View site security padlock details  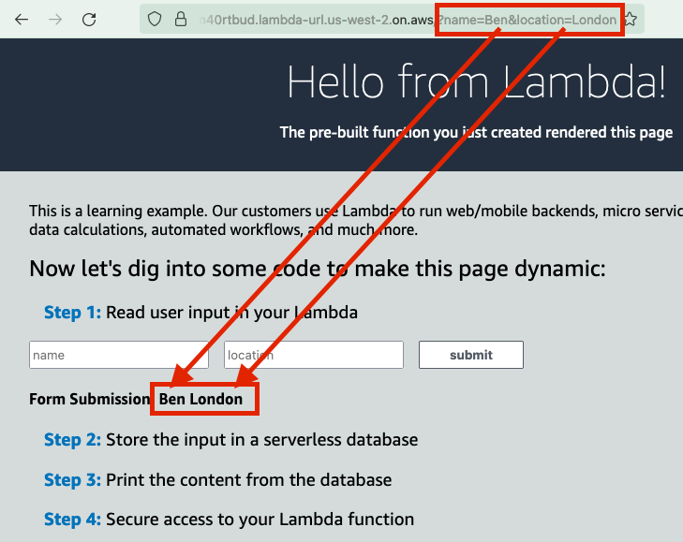click(x=181, y=19)
